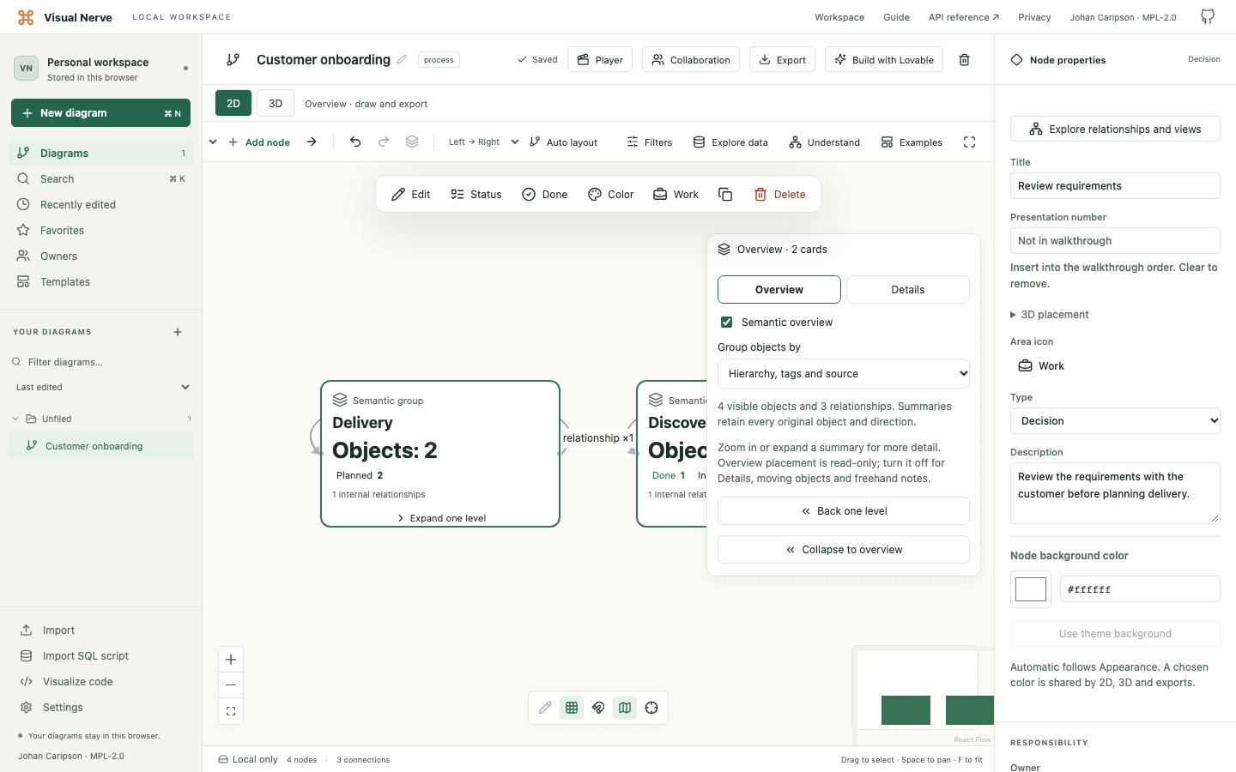This screenshot has height=772, width=1236.
Task: Open Build with Lovable
Action: click(x=884, y=59)
